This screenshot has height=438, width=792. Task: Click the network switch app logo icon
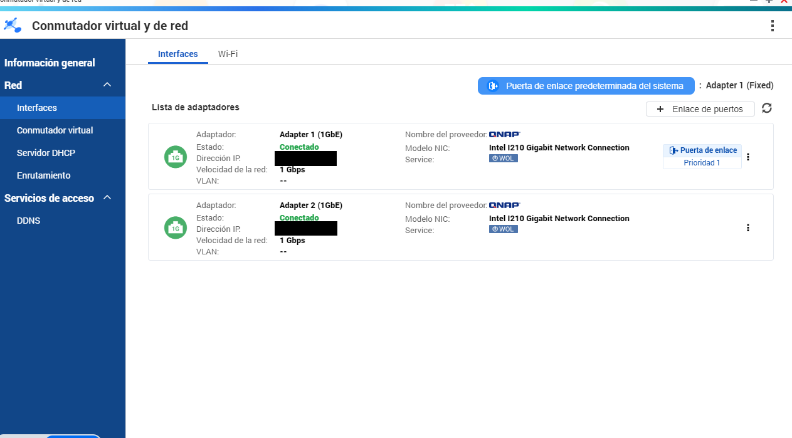[x=13, y=26]
